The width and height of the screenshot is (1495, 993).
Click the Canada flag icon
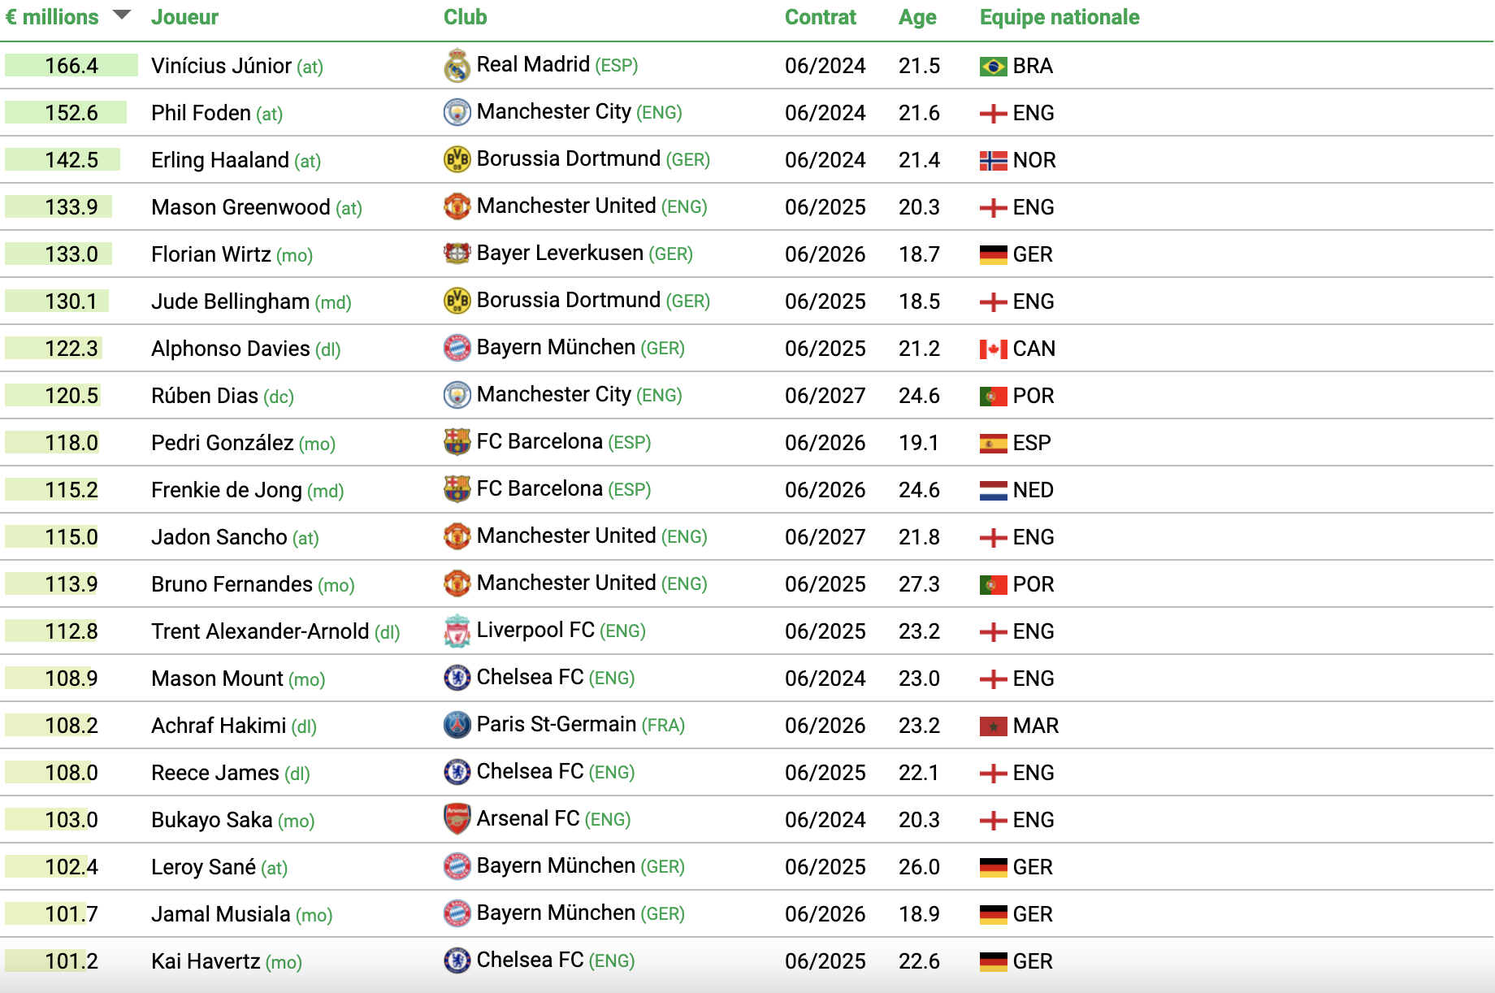993,349
